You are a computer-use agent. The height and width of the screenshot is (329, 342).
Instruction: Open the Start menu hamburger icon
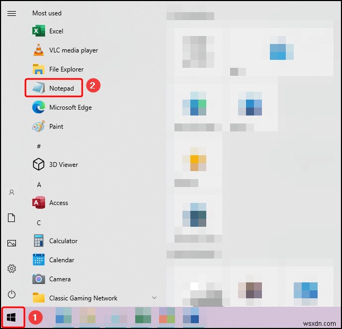pos(12,13)
